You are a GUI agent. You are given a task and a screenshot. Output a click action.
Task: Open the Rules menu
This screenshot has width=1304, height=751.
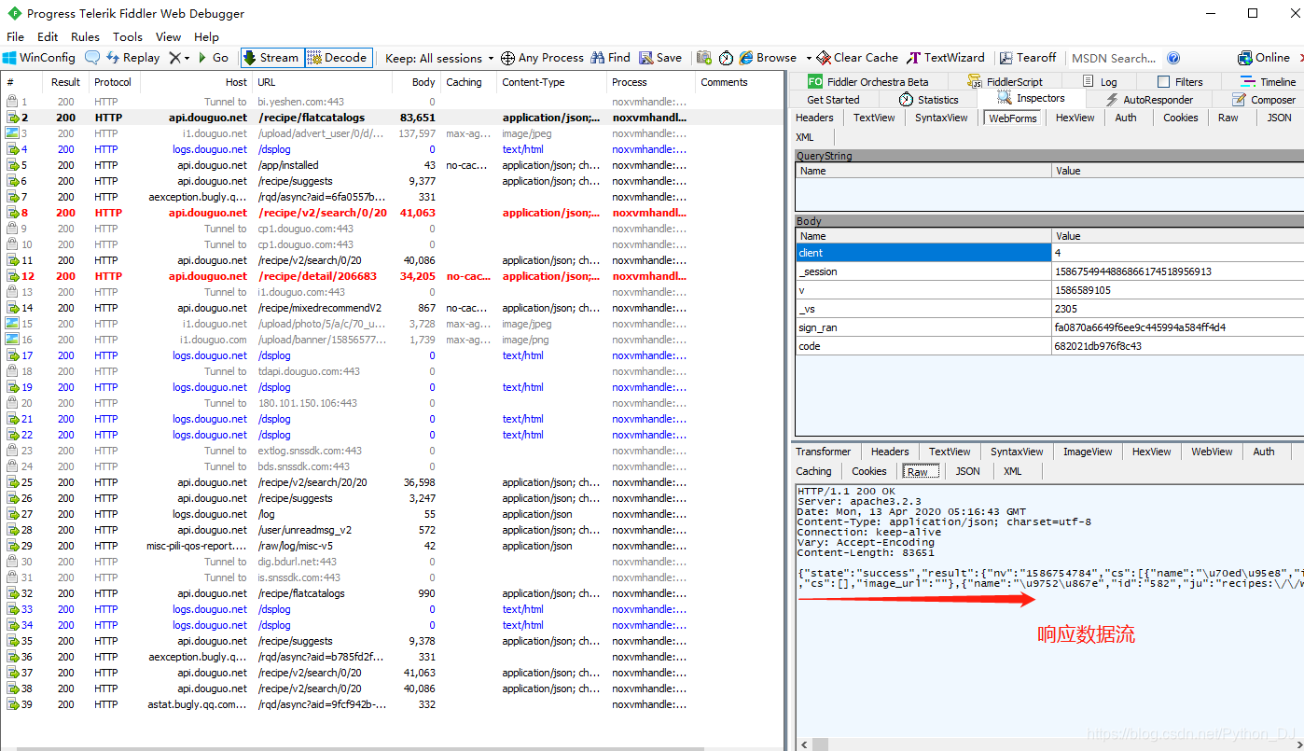click(85, 37)
